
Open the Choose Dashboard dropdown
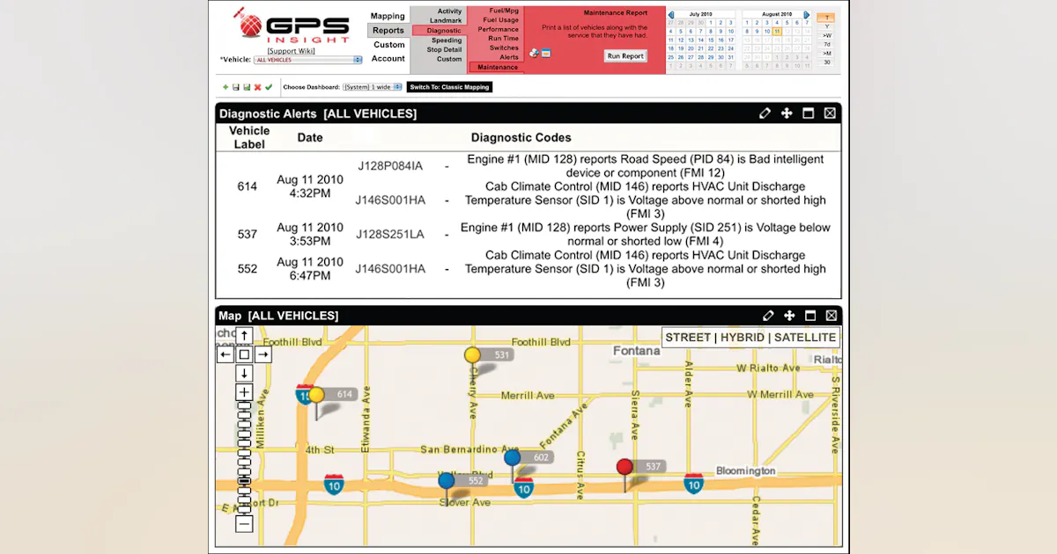tap(372, 87)
